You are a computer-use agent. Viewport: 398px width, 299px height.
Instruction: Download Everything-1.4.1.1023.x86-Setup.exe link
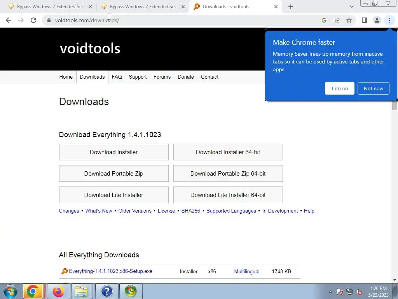111,271
